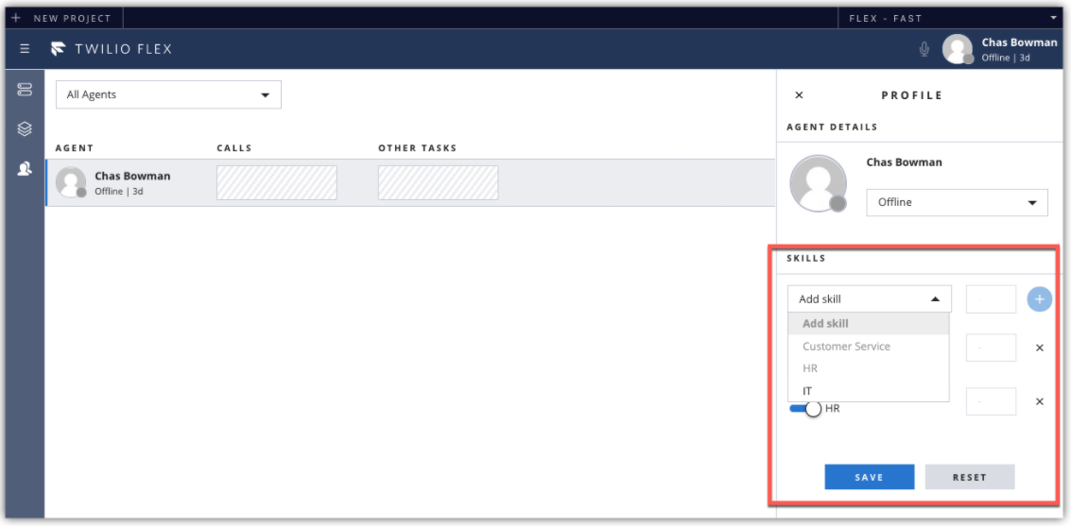Click skill level field next to Add skill
The height and width of the screenshot is (526, 1071).
(x=991, y=299)
